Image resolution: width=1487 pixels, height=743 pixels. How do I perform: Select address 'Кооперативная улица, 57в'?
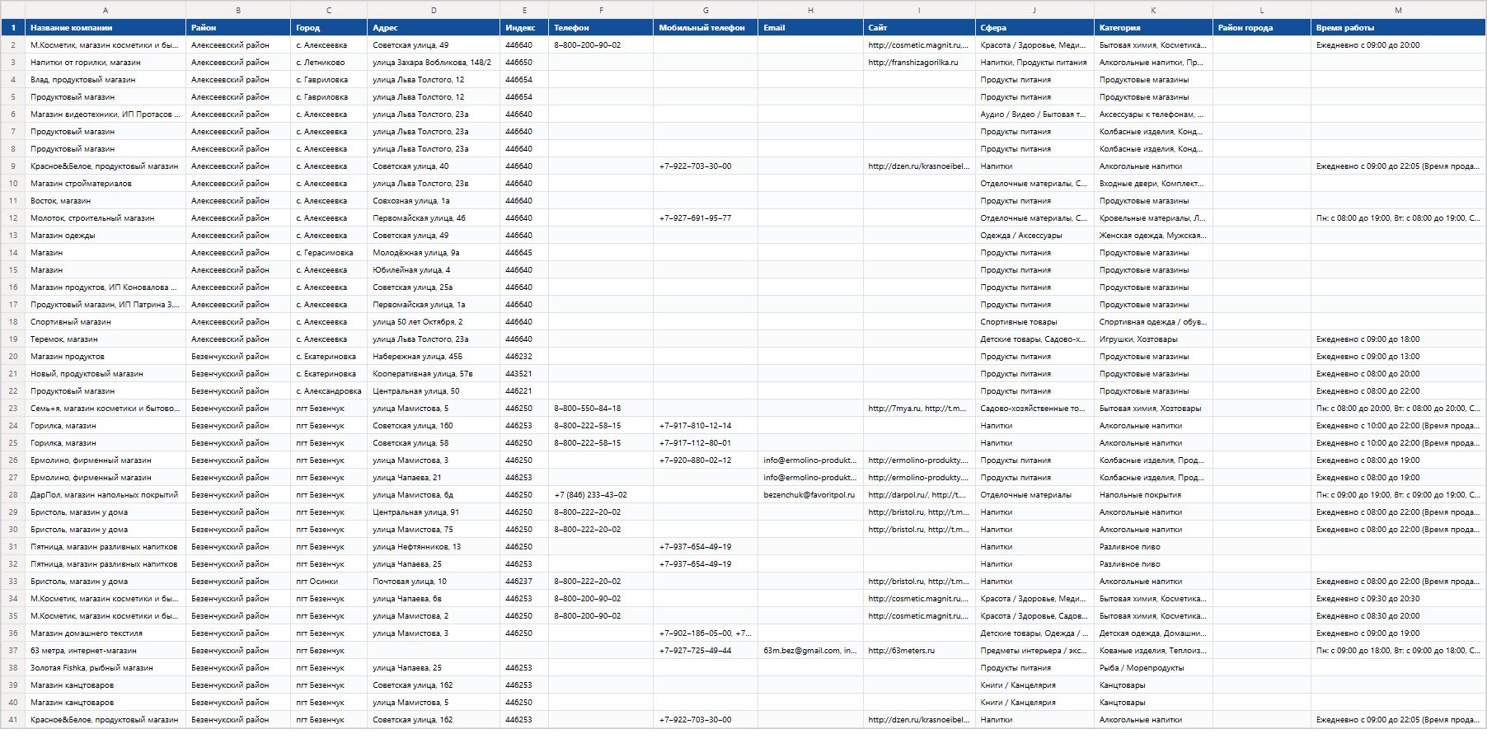point(434,374)
